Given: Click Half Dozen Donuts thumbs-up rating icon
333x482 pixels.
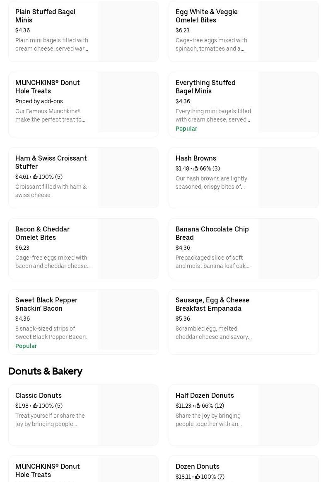Looking at the screenshot, I should point(198,406).
